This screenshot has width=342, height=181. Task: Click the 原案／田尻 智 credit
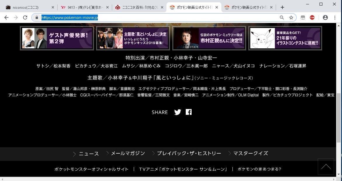tap(47, 89)
